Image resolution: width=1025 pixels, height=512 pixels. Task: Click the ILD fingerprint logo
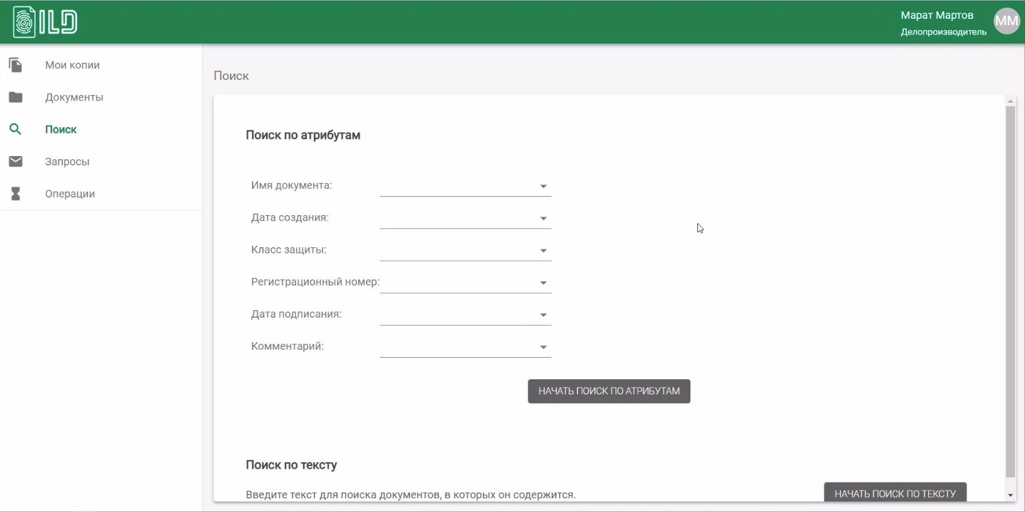45,22
